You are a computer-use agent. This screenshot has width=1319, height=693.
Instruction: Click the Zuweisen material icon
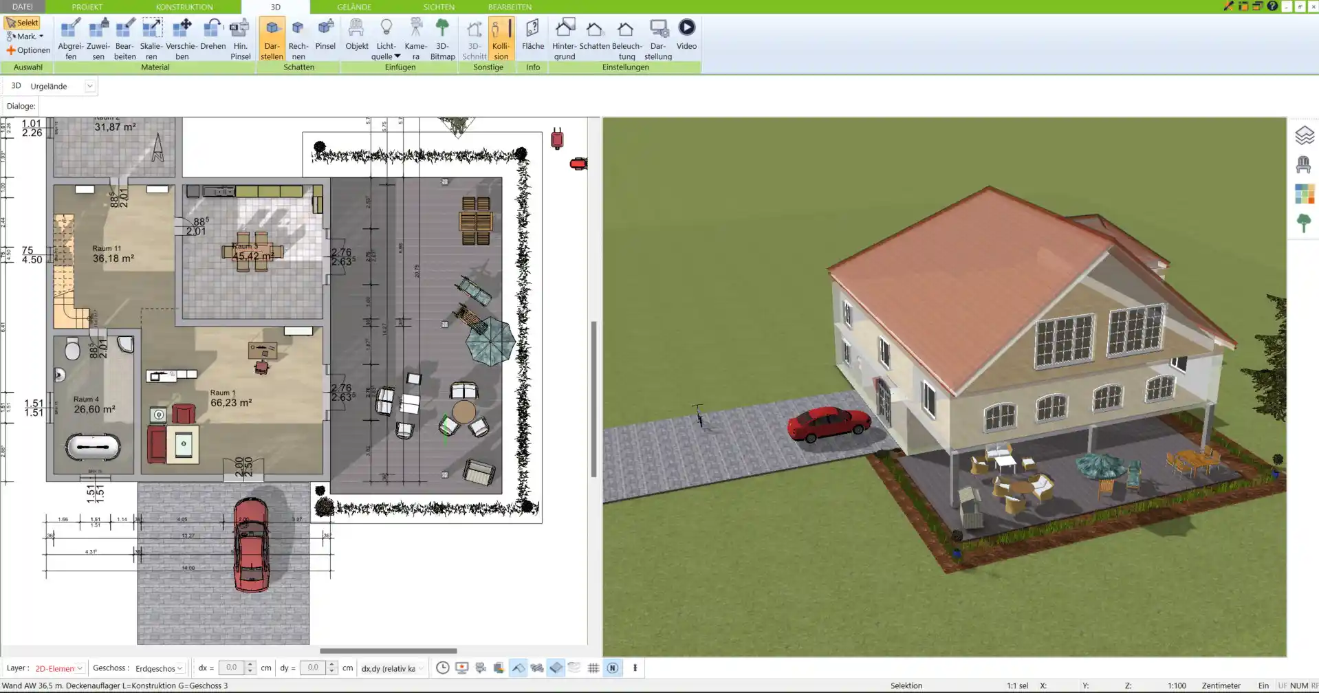98,39
